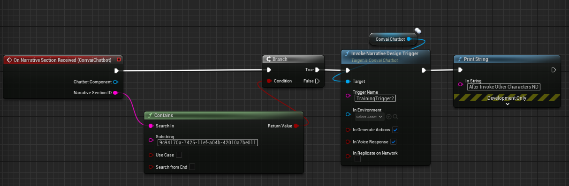This screenshot has height=186, width=569.
Task: Click the Search In pin on Contains
Action: pyautogui.click(x=151, y=126)
